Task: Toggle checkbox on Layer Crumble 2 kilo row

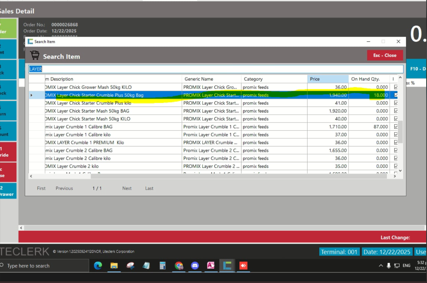Action: pyautogui.click(x=396, y=167)
